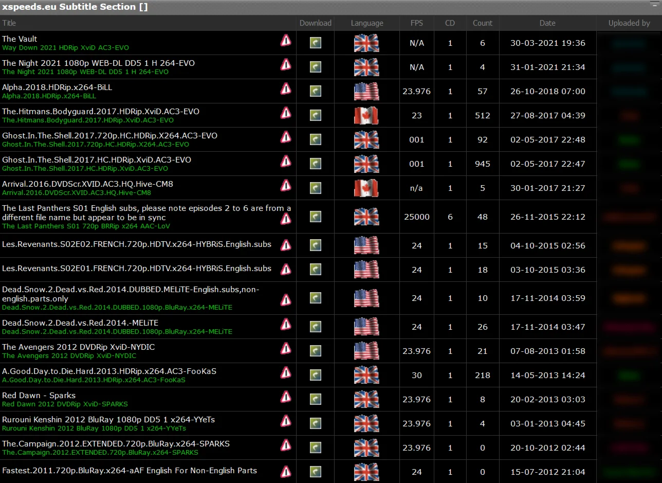Open Alpha.2018.HDRip.x264-BiLL title link

(x=57, y=87)
